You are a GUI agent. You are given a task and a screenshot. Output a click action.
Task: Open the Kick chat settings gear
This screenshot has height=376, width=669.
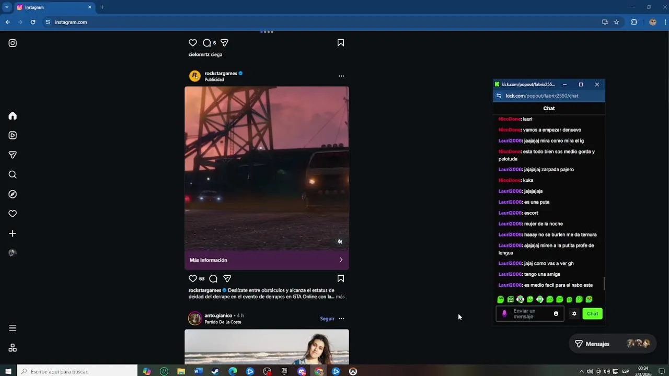pos(574,314)
